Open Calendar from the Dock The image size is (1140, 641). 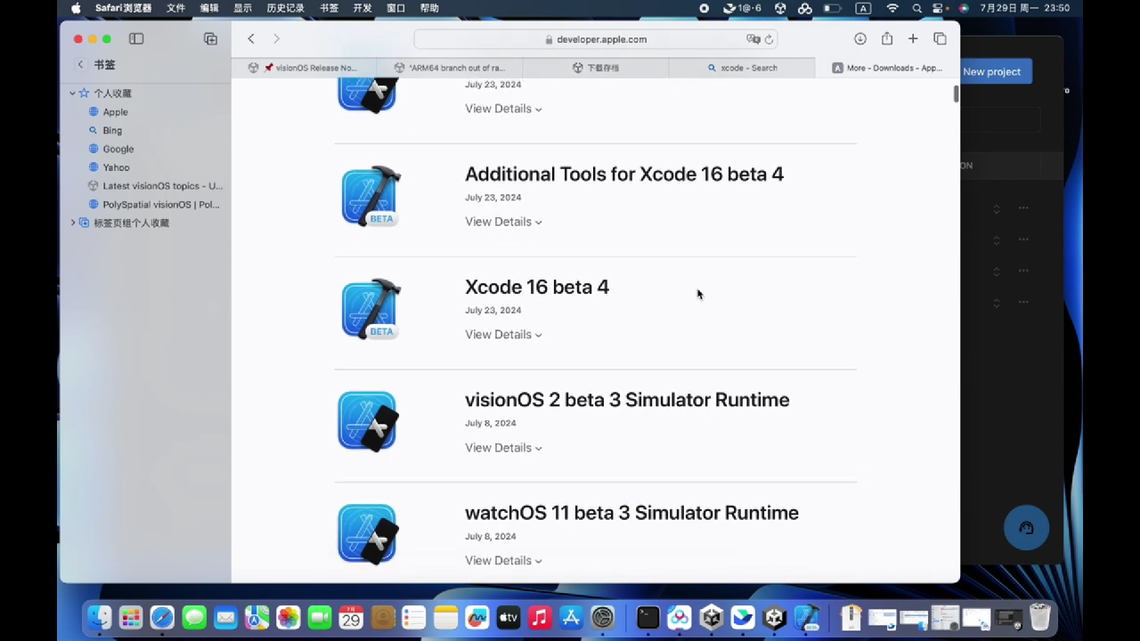pos(351,617)
